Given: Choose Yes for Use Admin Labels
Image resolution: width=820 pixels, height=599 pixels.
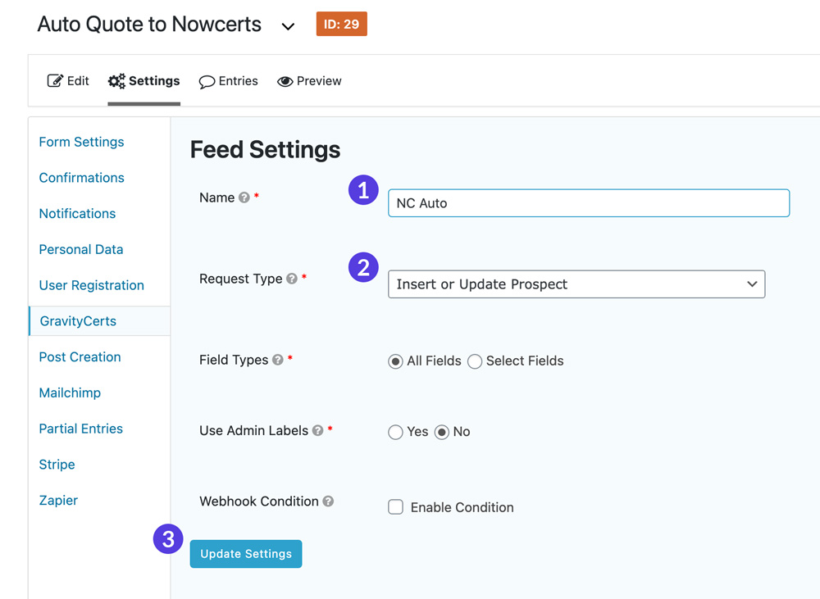Looking at the screenshot, I should click(395, 432).
